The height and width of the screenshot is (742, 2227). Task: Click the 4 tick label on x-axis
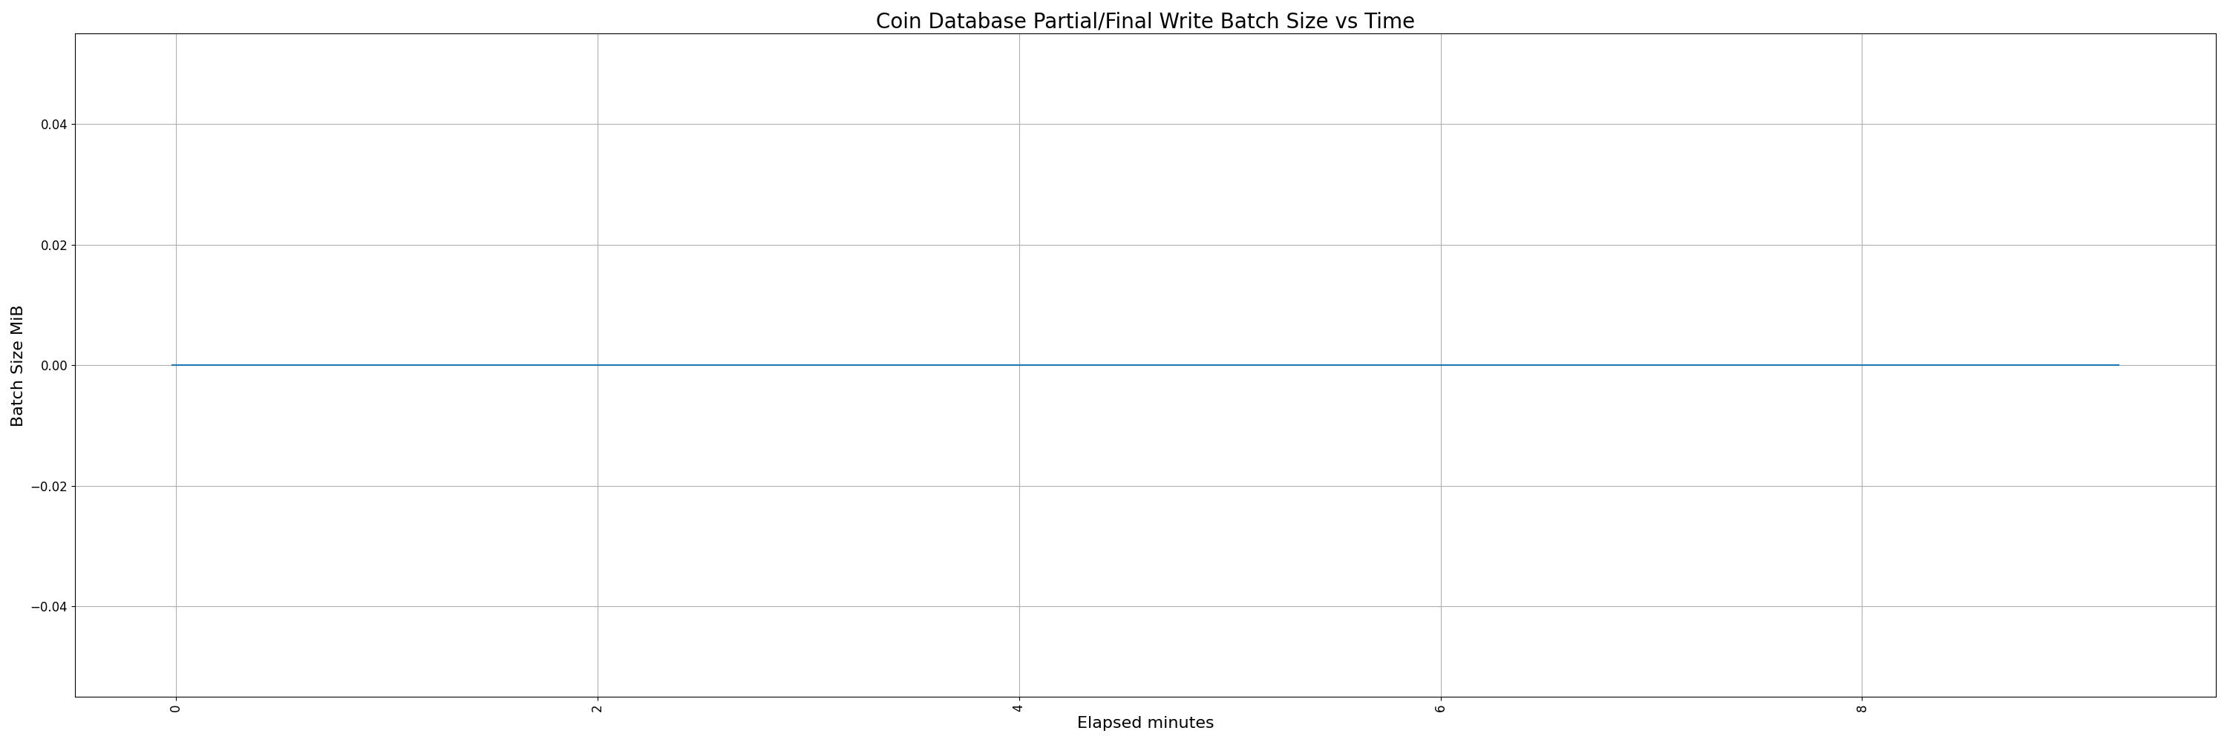click(x=1018, y=709)
